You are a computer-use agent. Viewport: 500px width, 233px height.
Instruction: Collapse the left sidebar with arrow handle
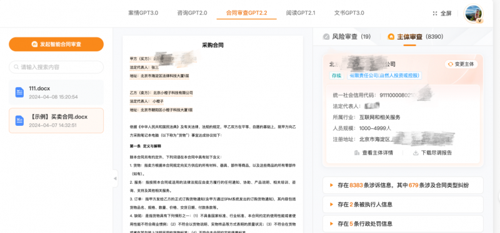115,179
